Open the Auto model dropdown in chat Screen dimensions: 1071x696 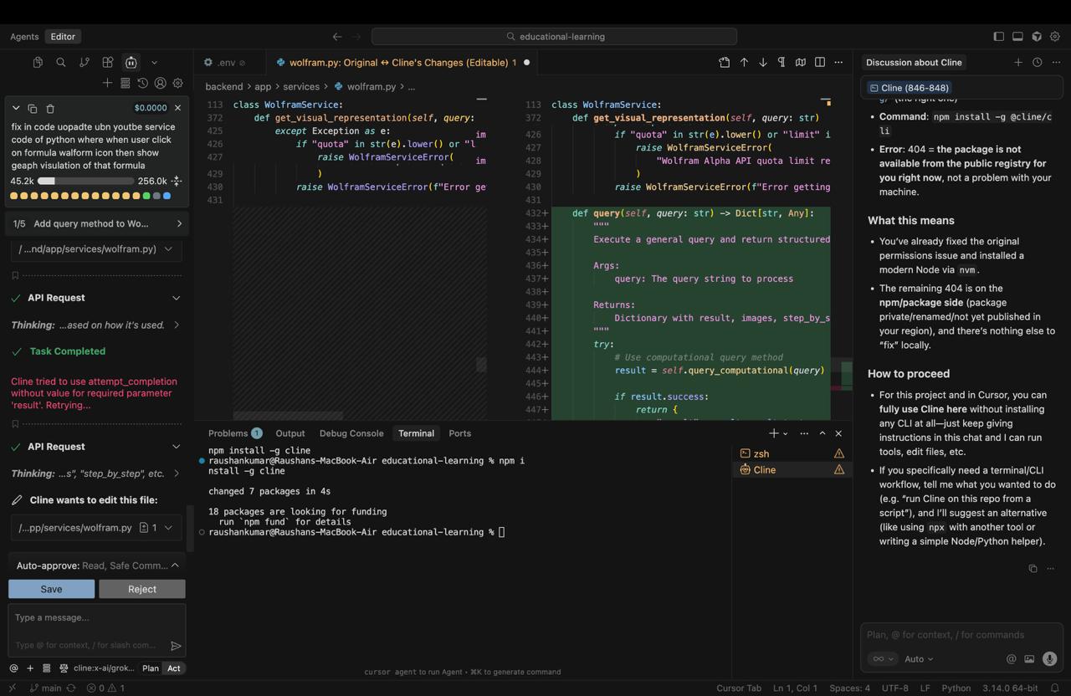918,659
